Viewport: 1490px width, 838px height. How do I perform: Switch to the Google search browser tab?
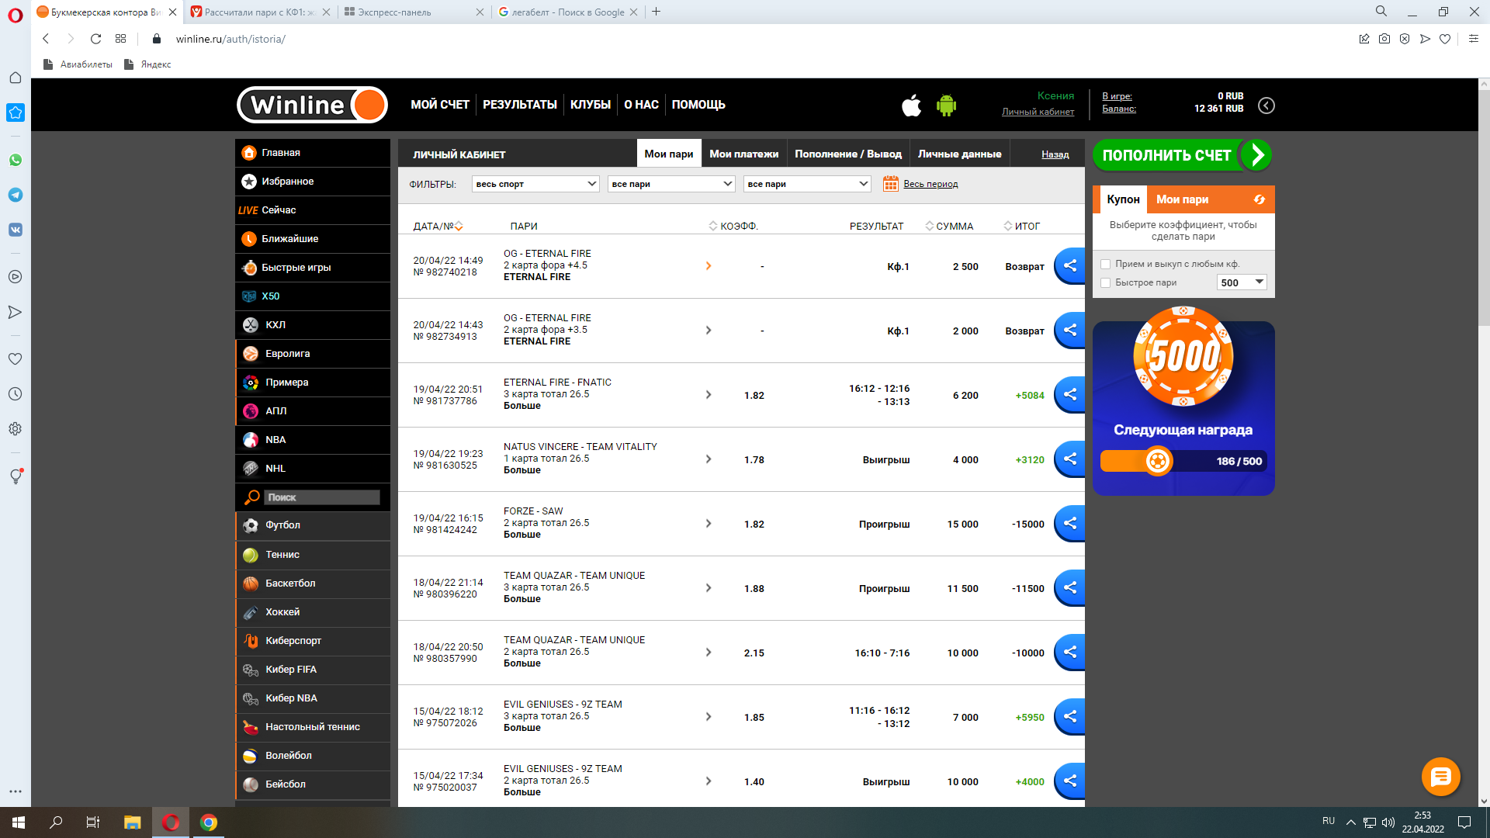pyautogui.click(x=567, y=12)
